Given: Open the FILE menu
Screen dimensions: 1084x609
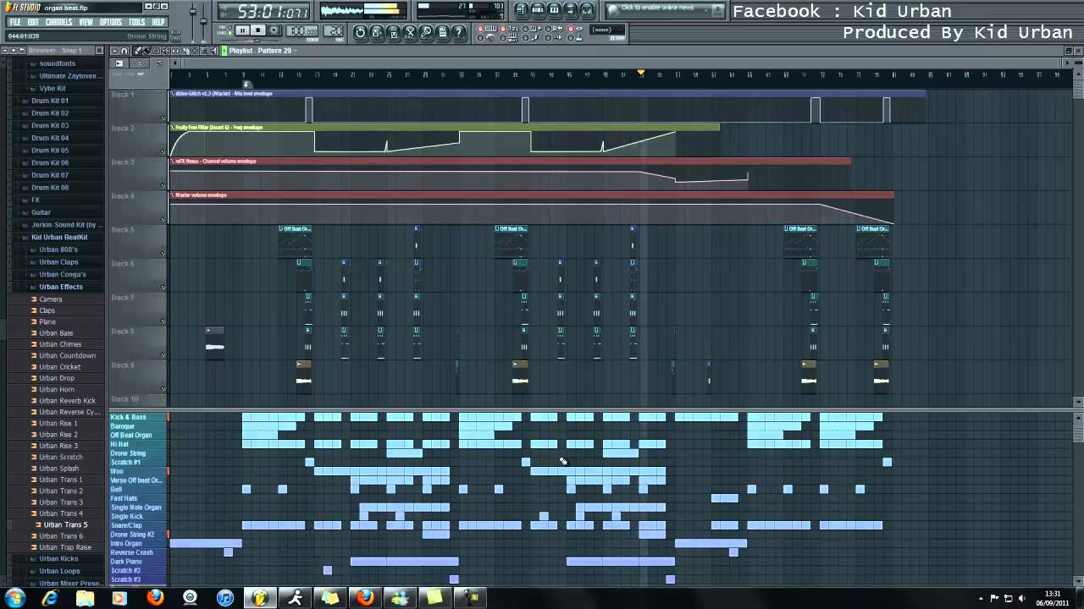Looking at the screenshot, I should pos(15,22).
